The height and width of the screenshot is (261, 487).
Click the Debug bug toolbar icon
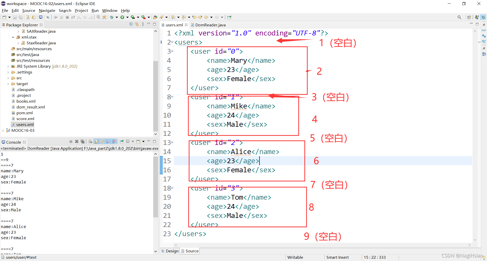click(x=112, y=17)
